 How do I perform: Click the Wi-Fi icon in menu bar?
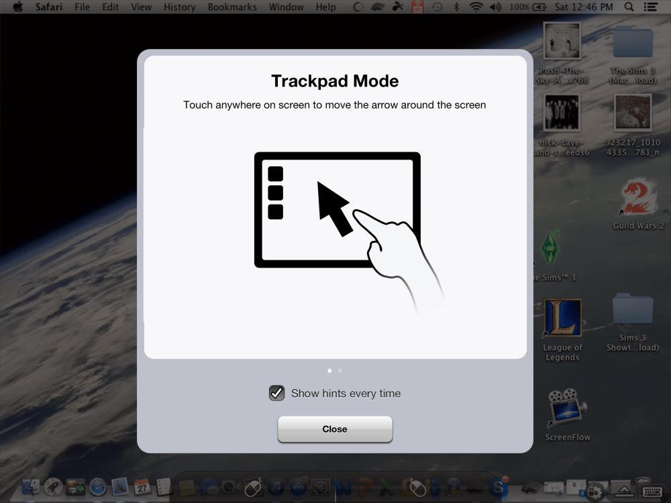(x=476, y=7)
